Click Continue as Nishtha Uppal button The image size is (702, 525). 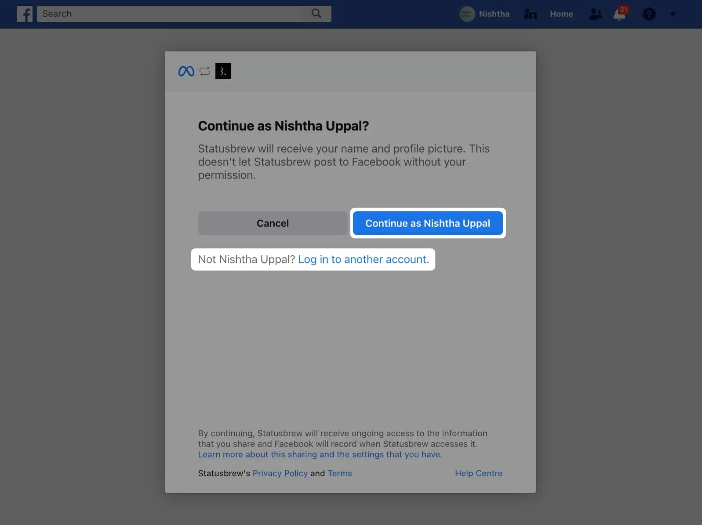428,223
